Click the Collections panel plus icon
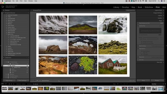The image size is (167, 94). [28, 58]
